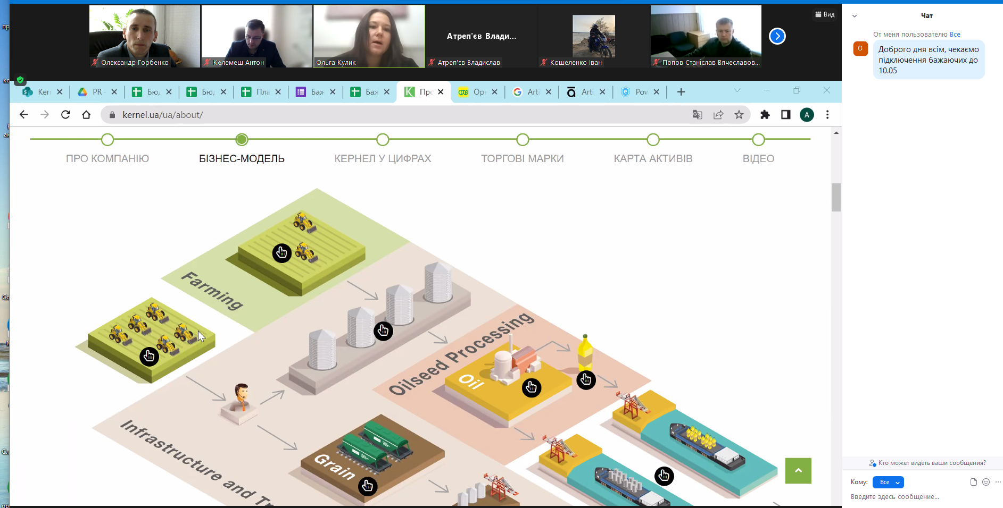Select the БІЗНЕС-МОДЕЛЬ section
This screenshot has width=1003, height=508.
(242, 158)
